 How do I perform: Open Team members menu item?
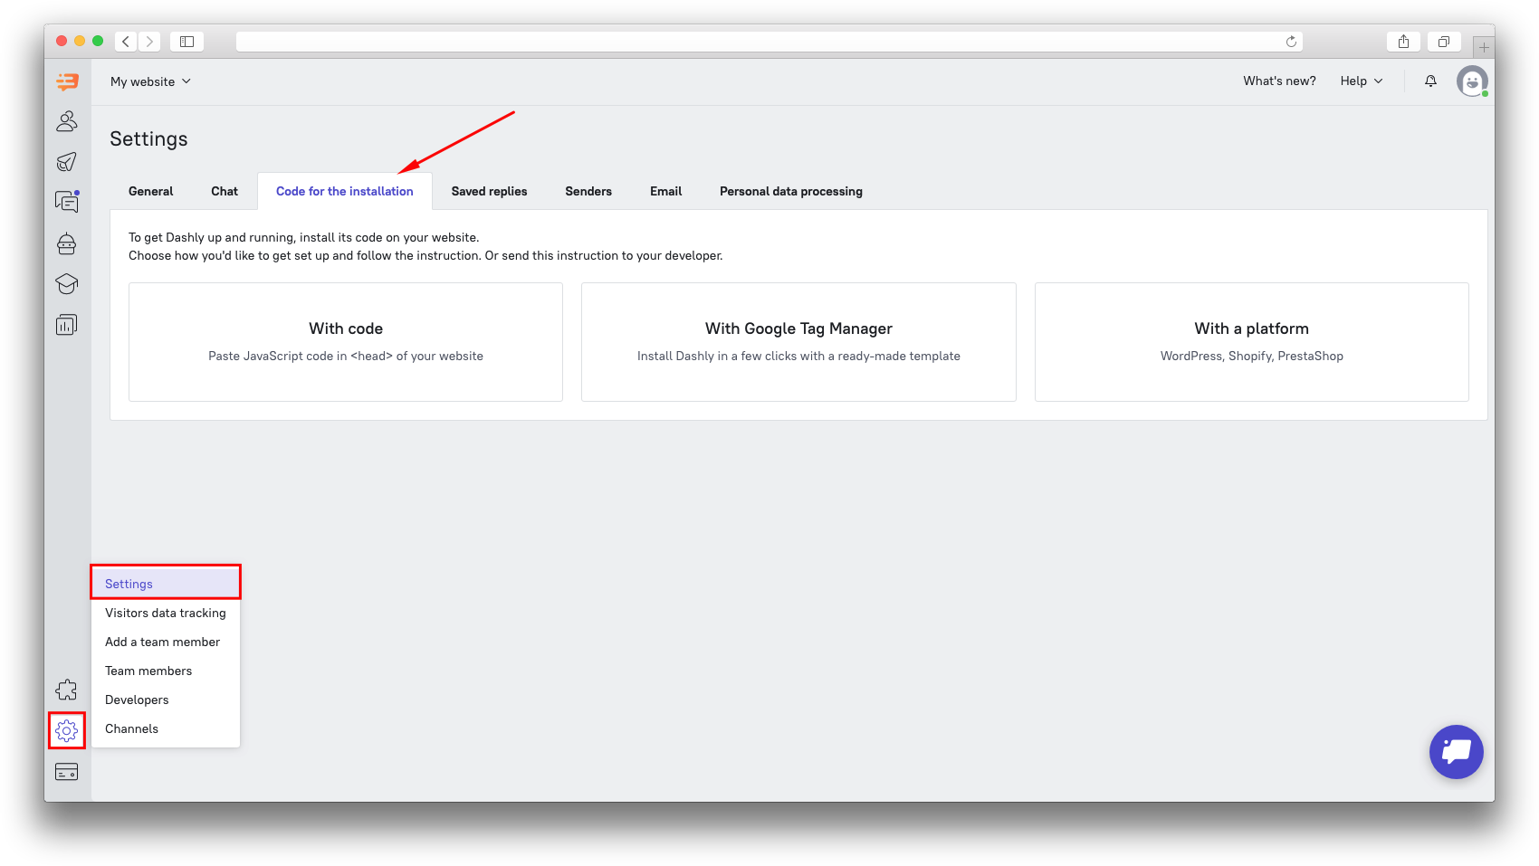(x=166, y=671)
